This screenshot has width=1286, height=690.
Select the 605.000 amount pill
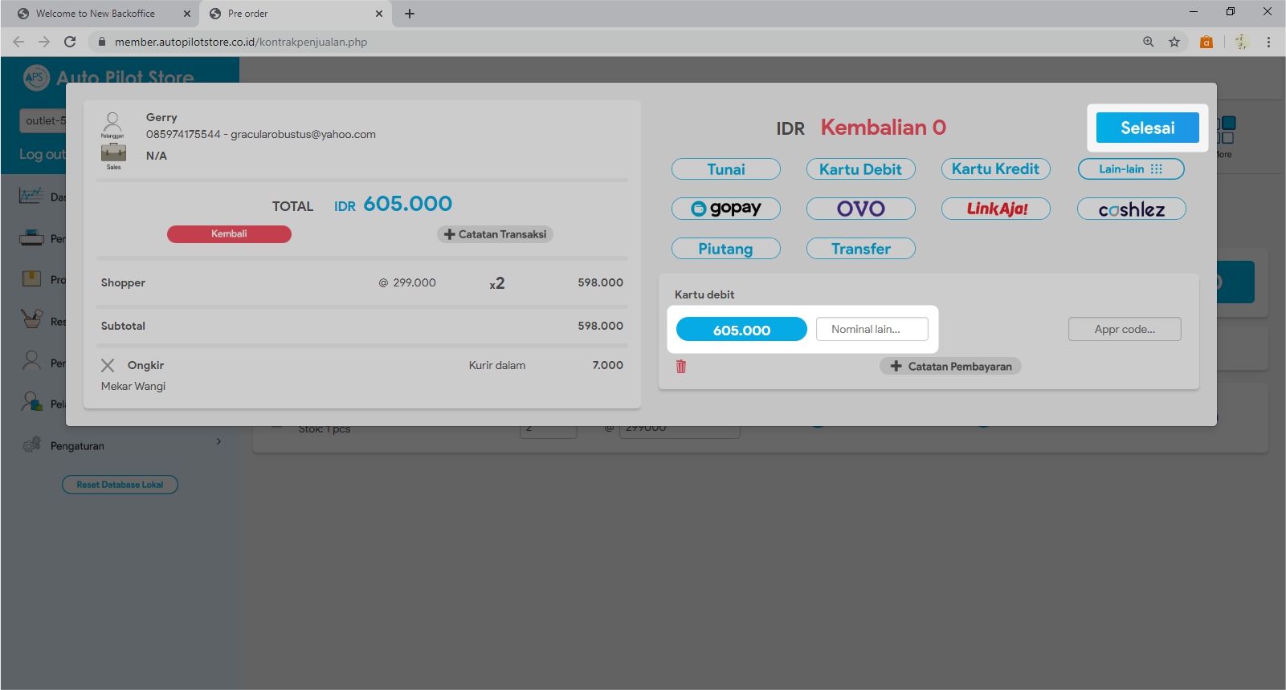(741, 330)
